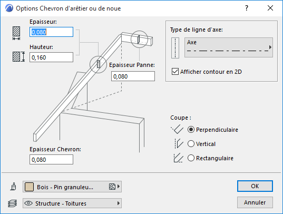The width and height of the screenshot is (283, 214).
Task: Close the Options Chevron dialog
Action: [270, 8]
